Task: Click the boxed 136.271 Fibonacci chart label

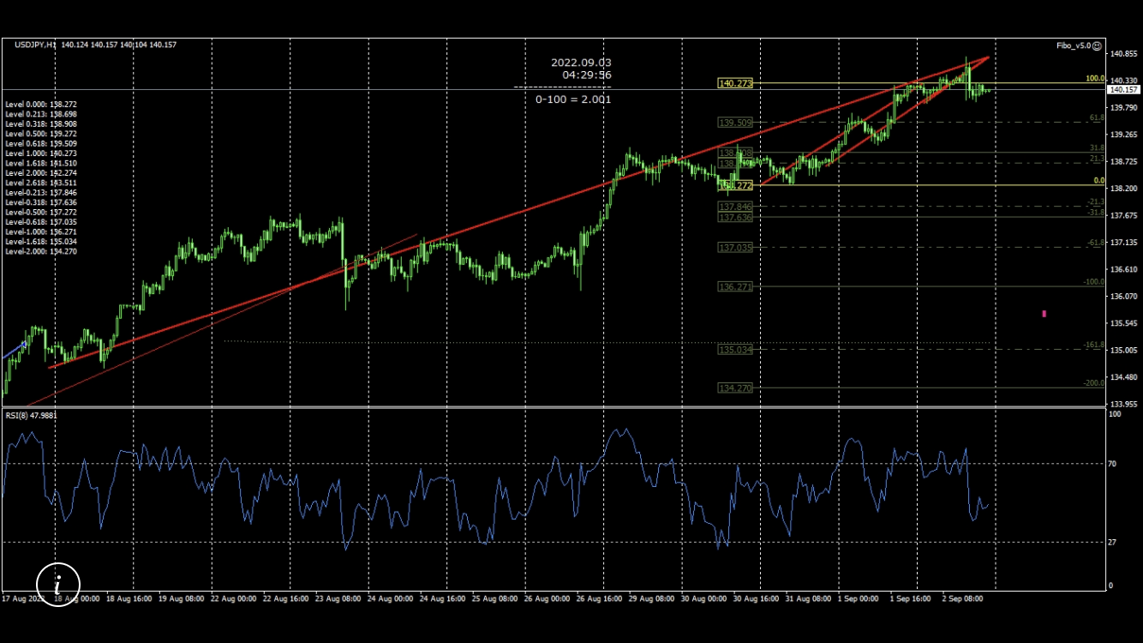Action: (735, 286)
